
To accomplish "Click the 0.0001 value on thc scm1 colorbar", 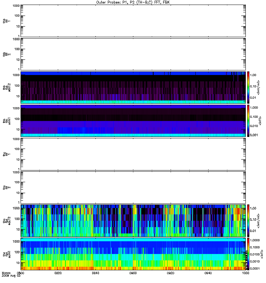I will (255, 268).
